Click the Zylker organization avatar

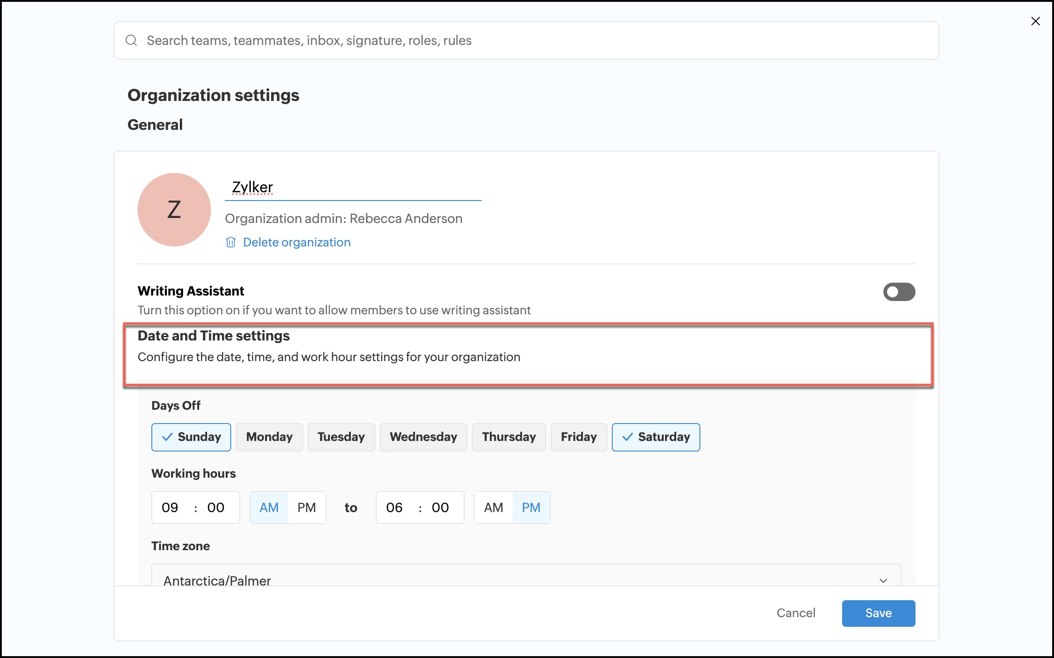point(174,210)
